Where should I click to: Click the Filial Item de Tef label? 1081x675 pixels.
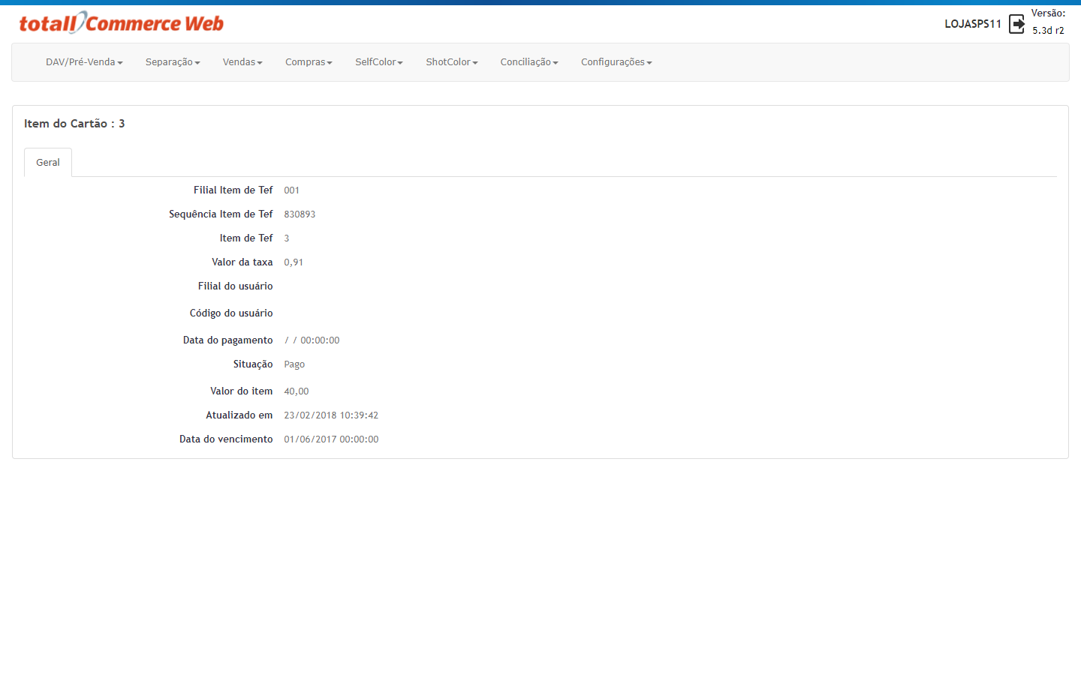click(233, 190)
